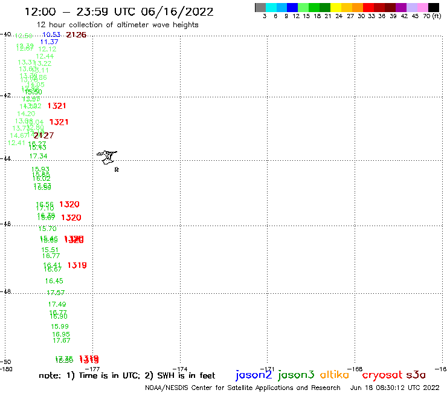Image resolution: width=447 pixels, height=393 pixels.
Task: Click the wave height reading 17.67
Action: pyautogui.click(x=62, y=340)
